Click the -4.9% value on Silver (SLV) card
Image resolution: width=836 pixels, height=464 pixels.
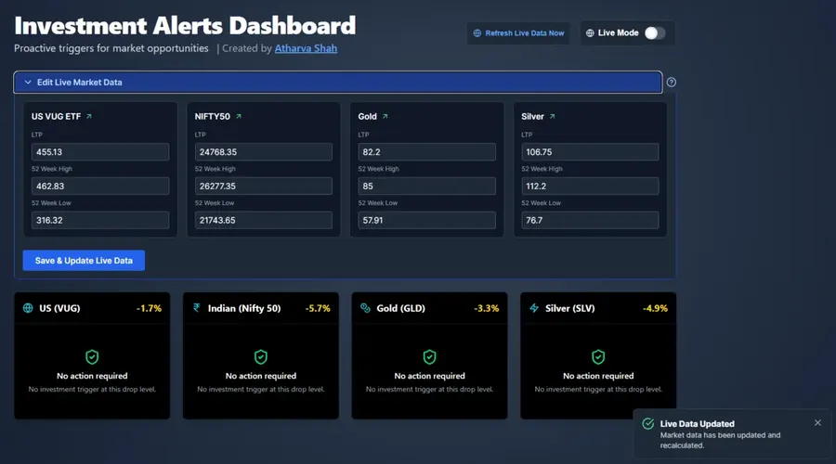coord(655,308)
